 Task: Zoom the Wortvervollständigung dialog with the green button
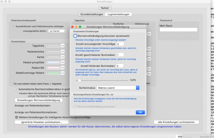(x=80, y=27)
